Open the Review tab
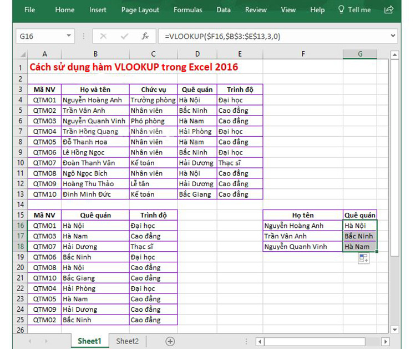 coord(256,10)
